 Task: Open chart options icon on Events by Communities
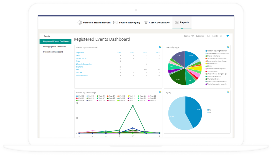(159, 47)
